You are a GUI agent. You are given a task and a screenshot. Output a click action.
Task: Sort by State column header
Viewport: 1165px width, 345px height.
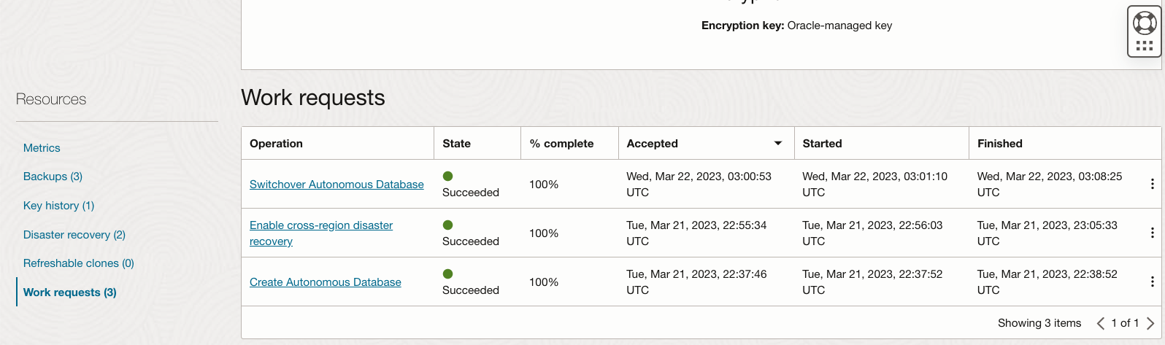(x=456, y=144)
